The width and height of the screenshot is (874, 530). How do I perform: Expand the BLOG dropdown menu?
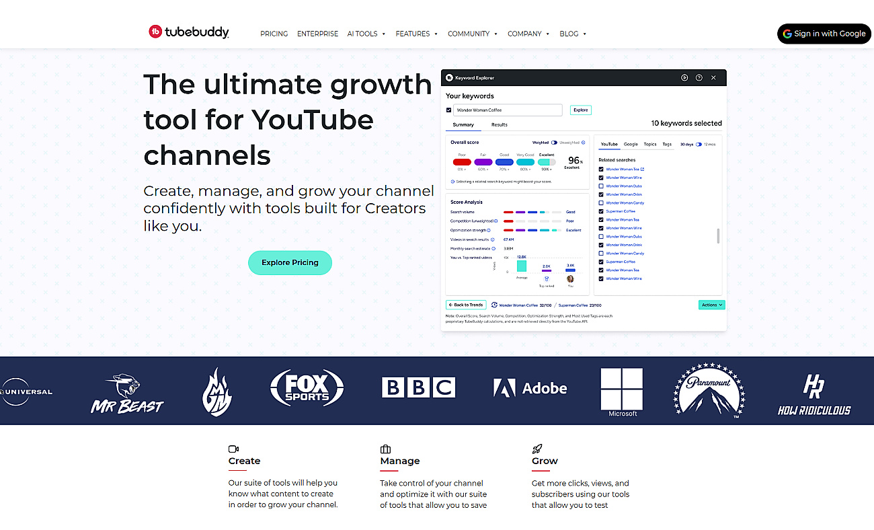point(573,34)
